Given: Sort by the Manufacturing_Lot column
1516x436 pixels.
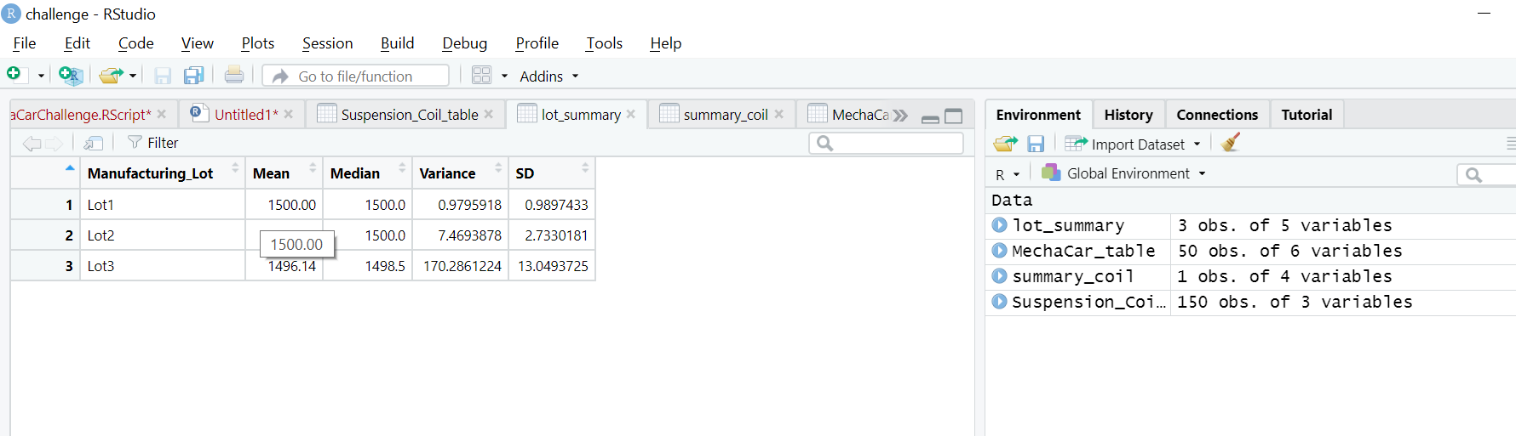Looking at the screenshot, I should coord(163,173).
